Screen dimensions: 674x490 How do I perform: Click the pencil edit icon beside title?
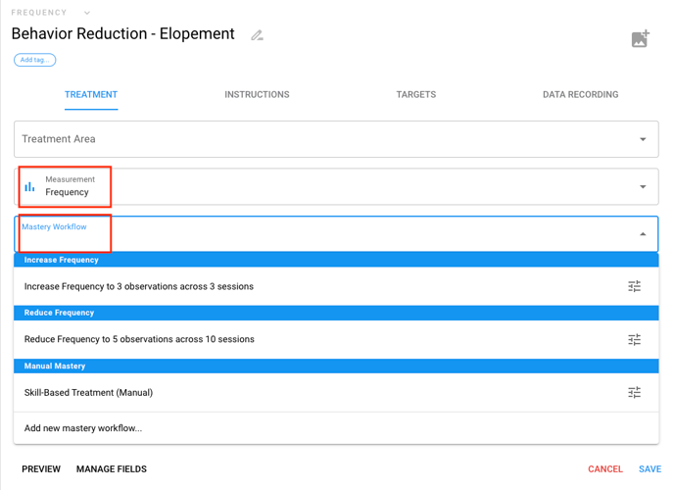(x=257, y=35)
